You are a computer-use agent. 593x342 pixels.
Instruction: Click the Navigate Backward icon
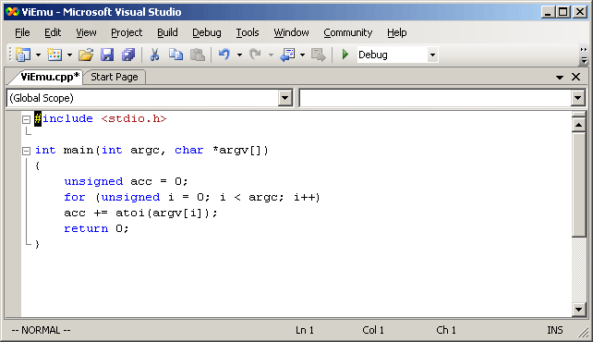[287, 55]
